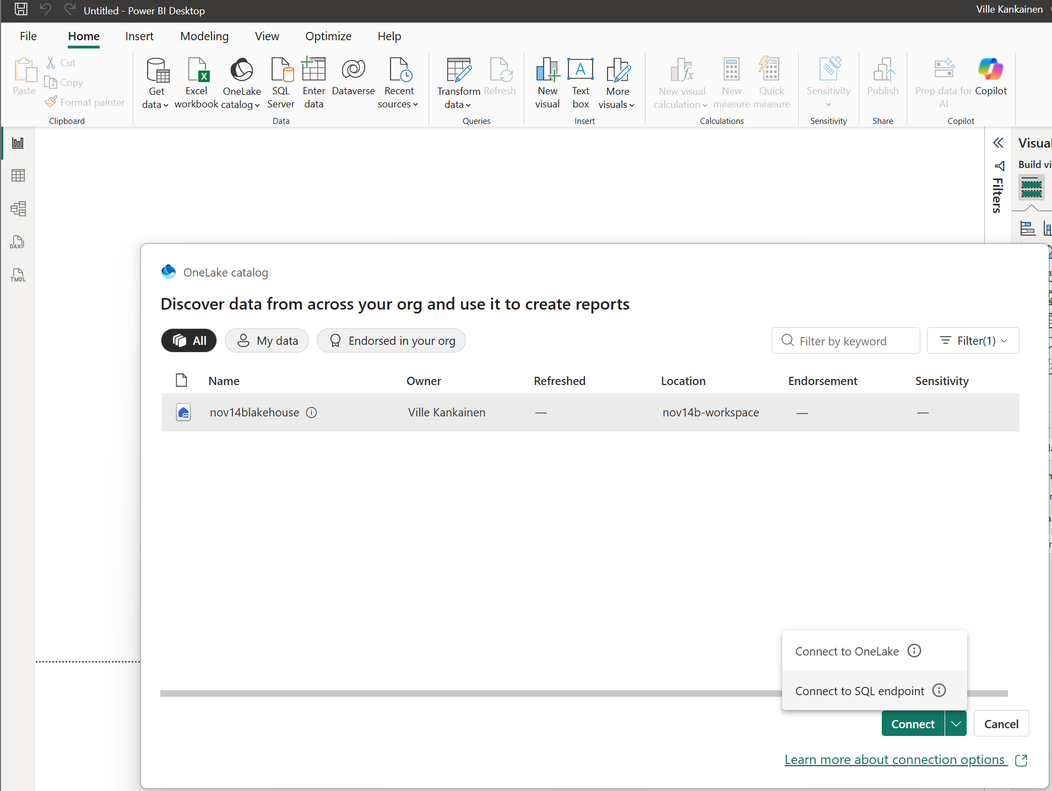Switch to Table view in the sidebar
The image size is (1052, 791).
click(x=18, y=175)
